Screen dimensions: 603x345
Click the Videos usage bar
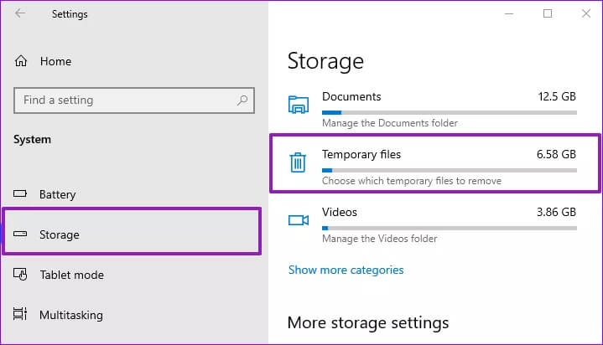click(450, 229)
